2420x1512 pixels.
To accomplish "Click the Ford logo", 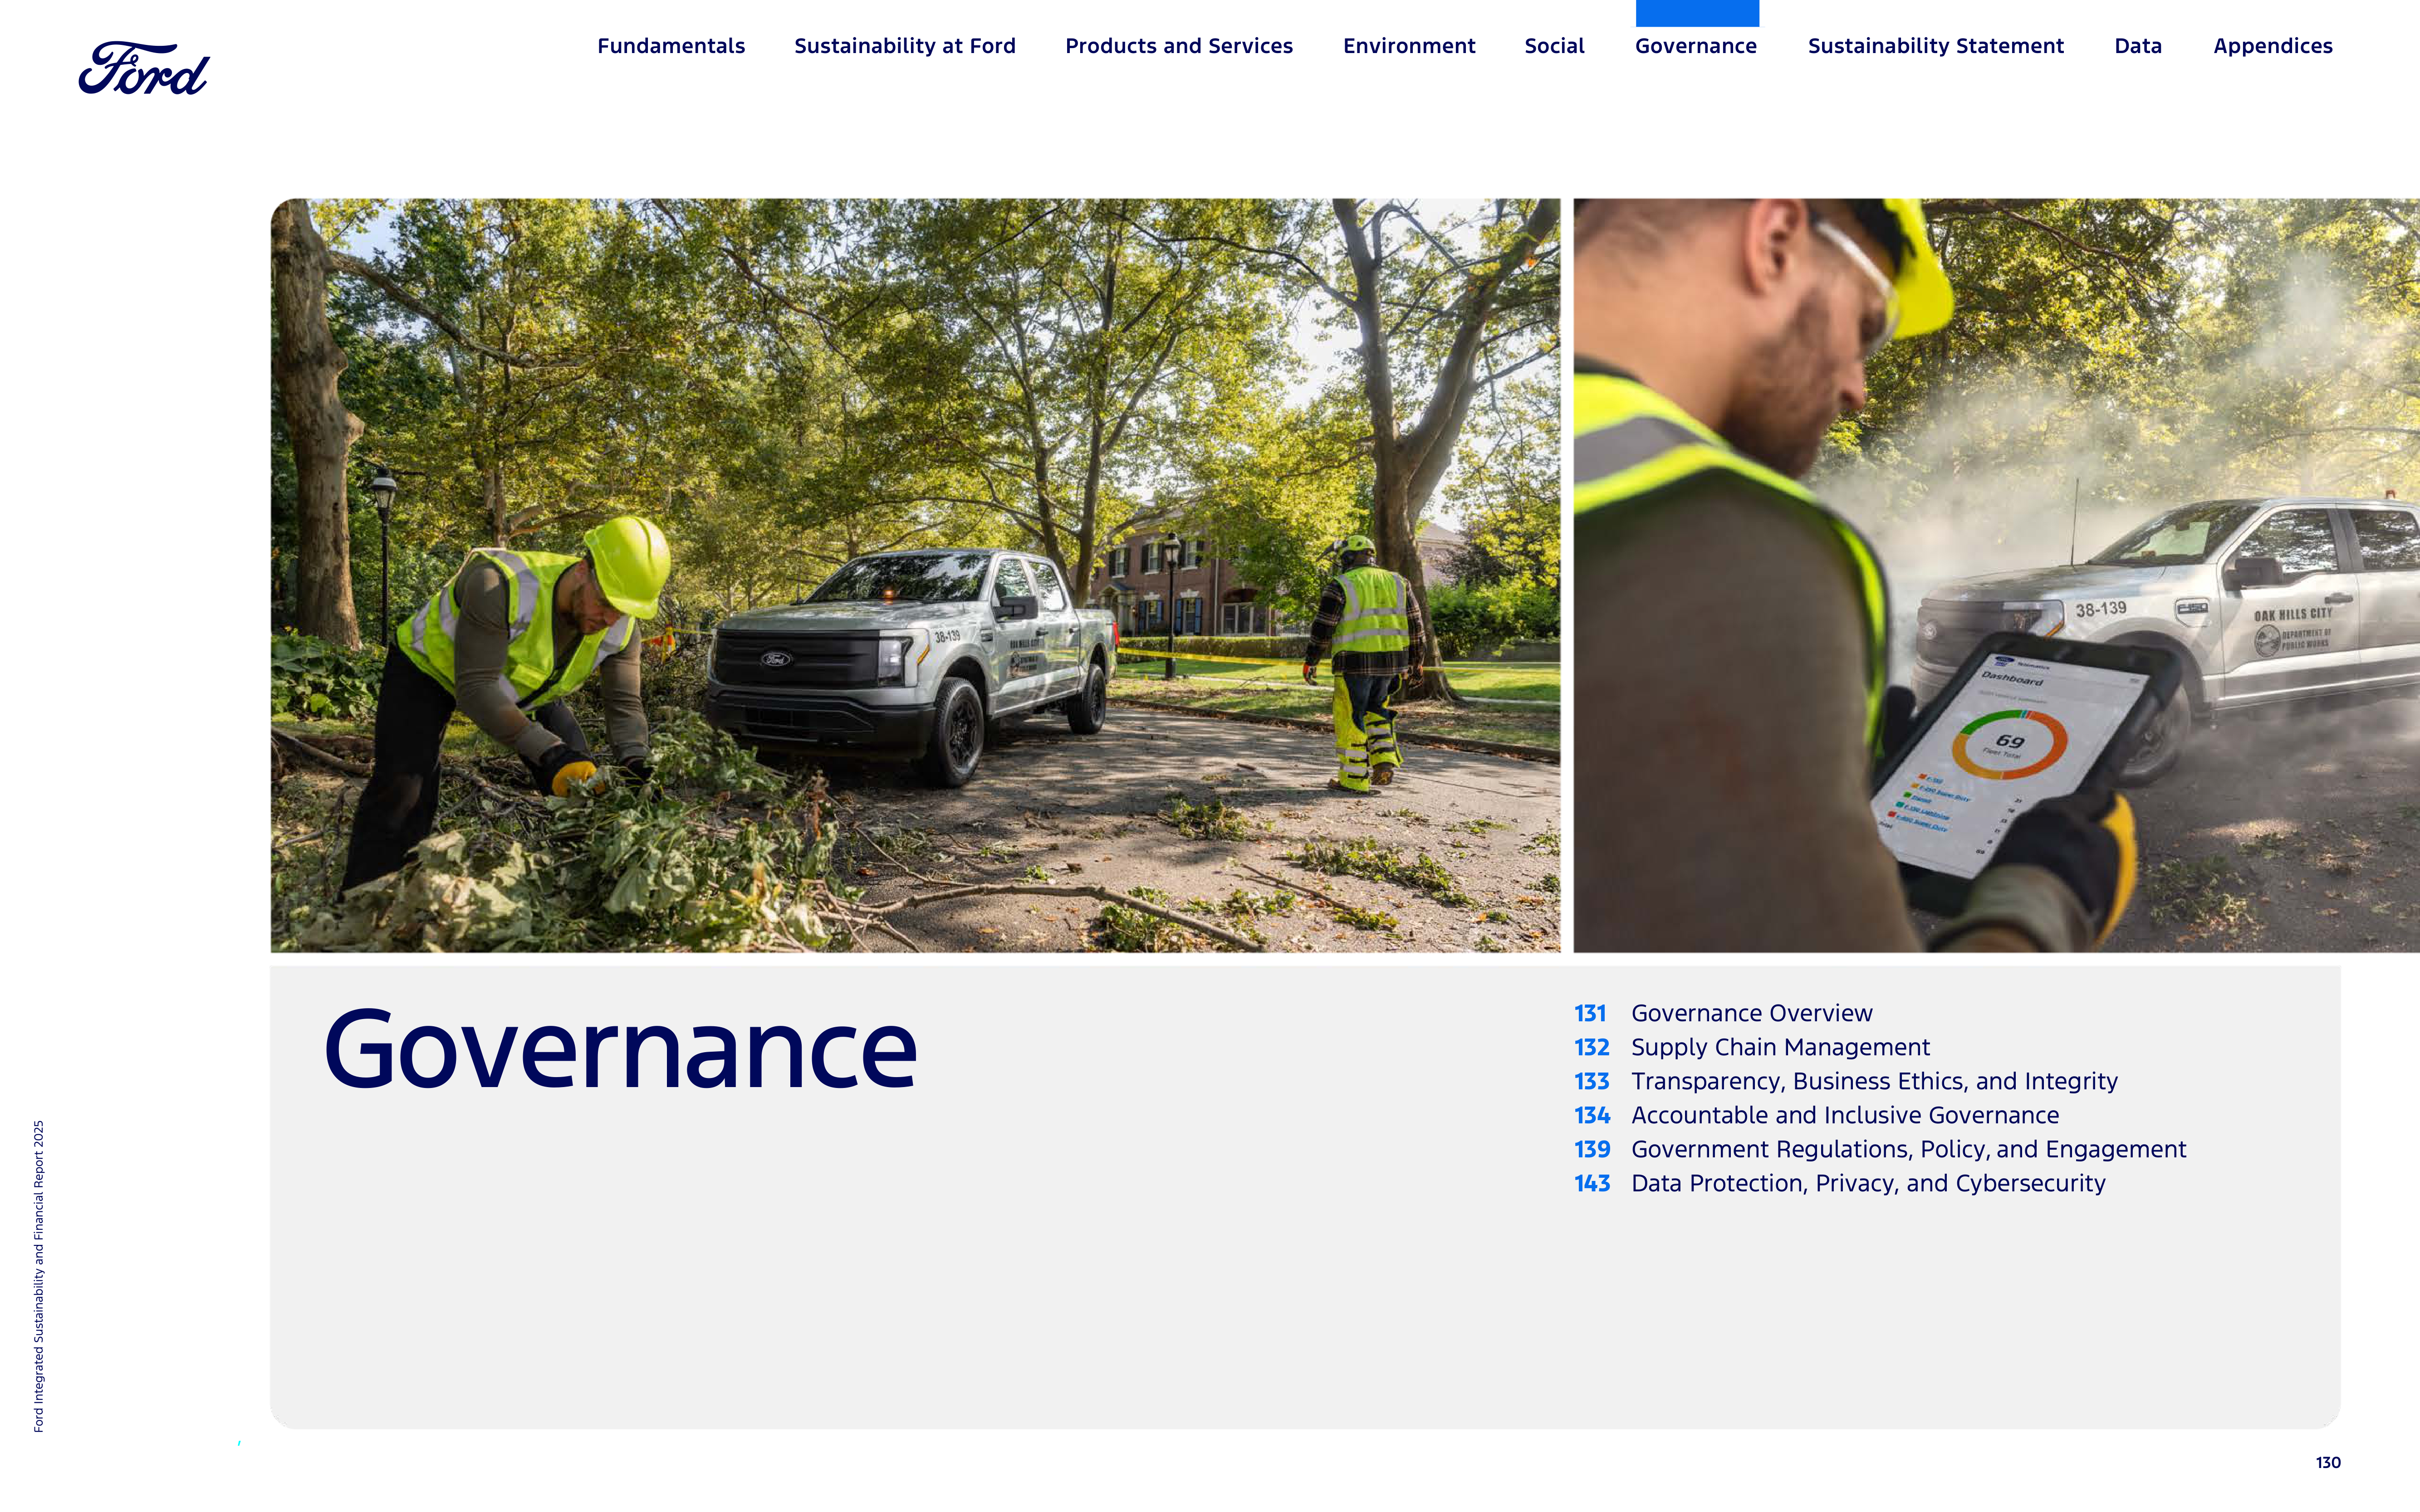I will (x=144, y=68).
